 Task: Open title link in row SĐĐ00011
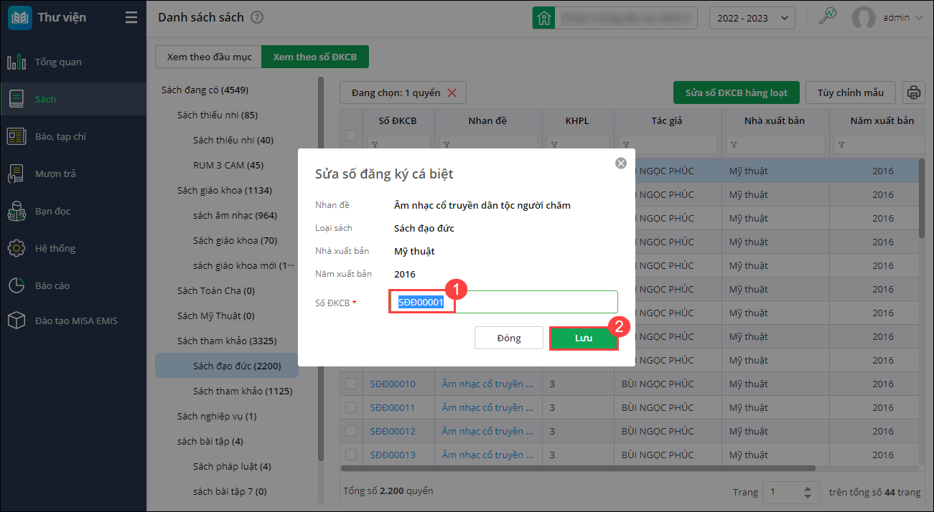[487, 407]
